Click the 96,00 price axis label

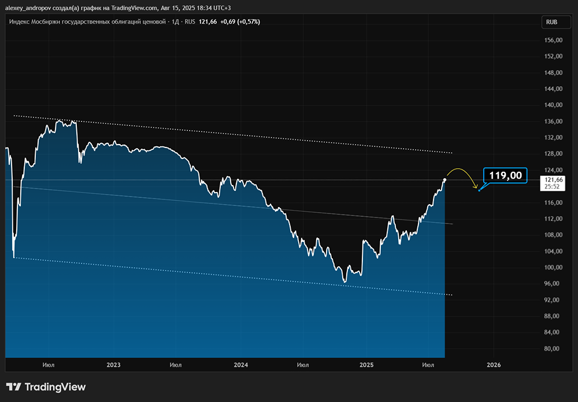553,283
